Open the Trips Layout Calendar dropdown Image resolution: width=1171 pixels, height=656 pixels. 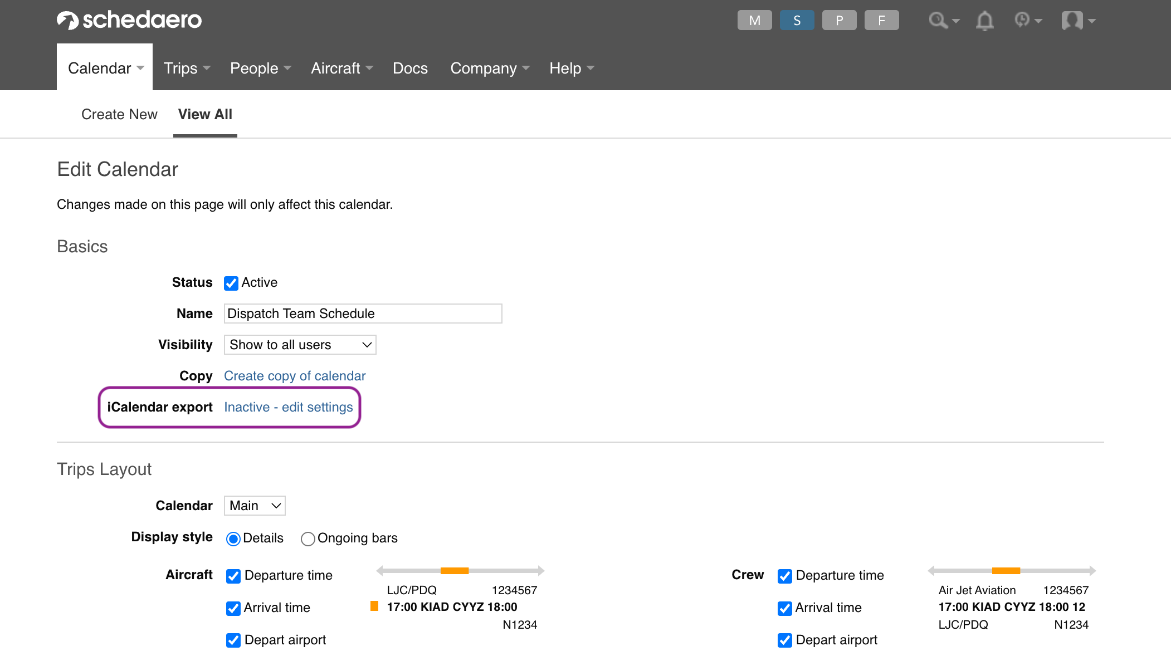(x=255, y=506)
